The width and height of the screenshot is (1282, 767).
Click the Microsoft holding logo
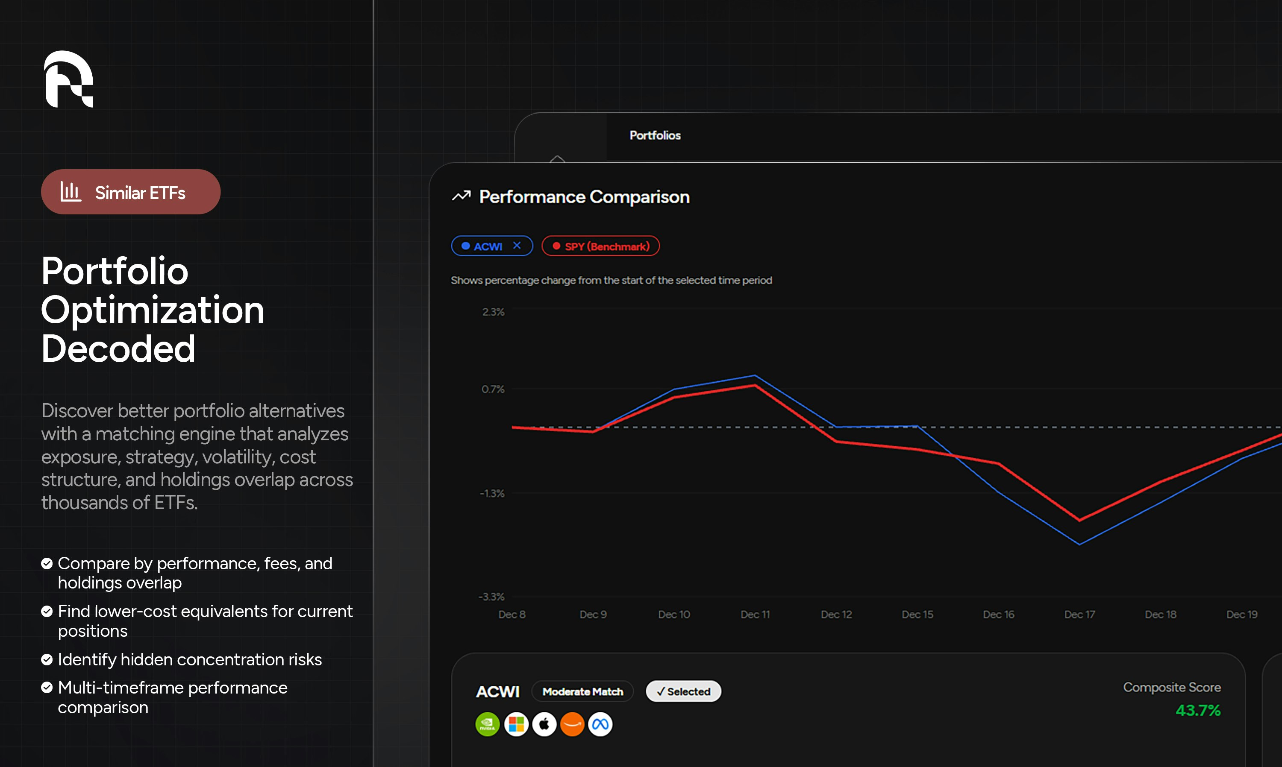pos(516,724)
